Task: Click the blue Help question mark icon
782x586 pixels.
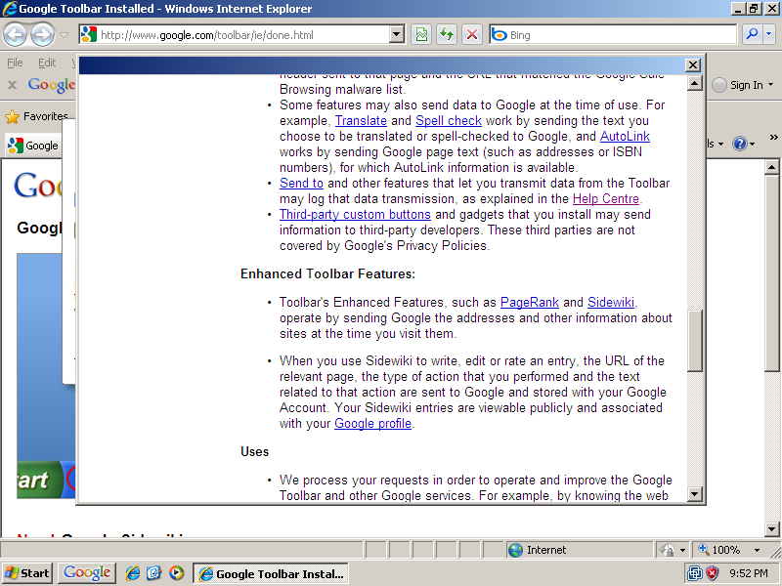Action: [740, 144]
